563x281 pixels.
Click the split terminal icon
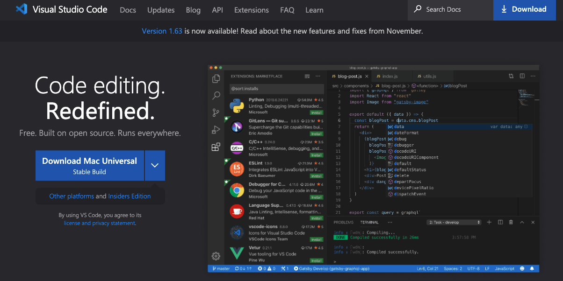click(x=500, y=222)
